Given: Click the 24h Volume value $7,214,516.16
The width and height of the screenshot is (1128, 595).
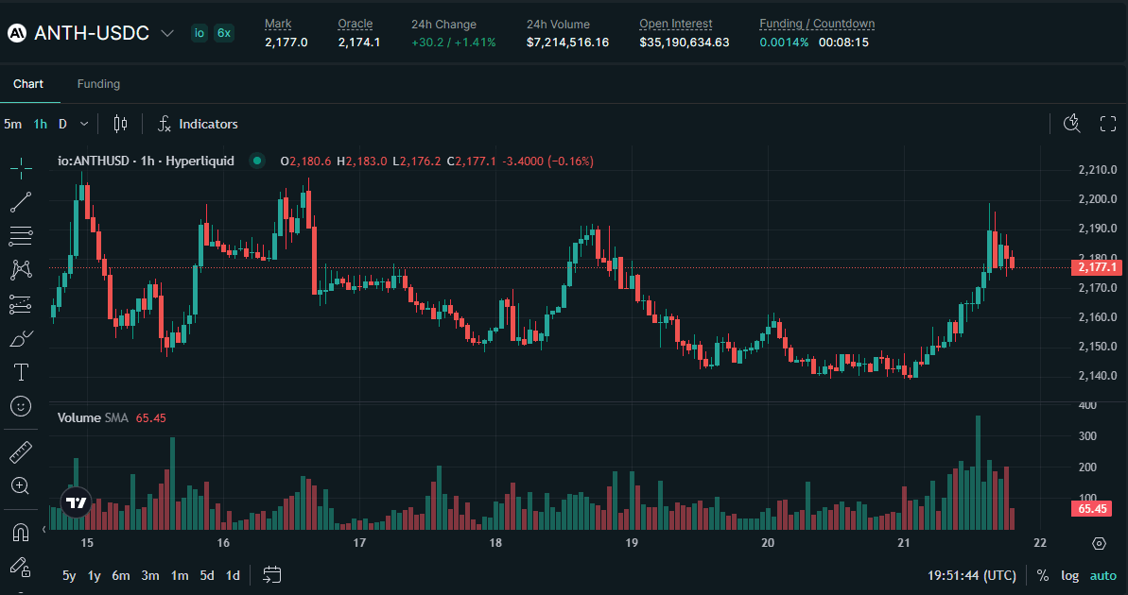Looking at the screenshot, I should tap(567, 42).
